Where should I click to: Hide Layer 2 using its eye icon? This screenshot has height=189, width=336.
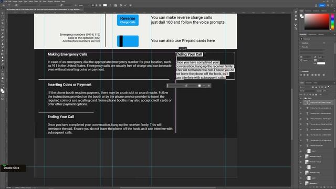(x=301, y=167)
